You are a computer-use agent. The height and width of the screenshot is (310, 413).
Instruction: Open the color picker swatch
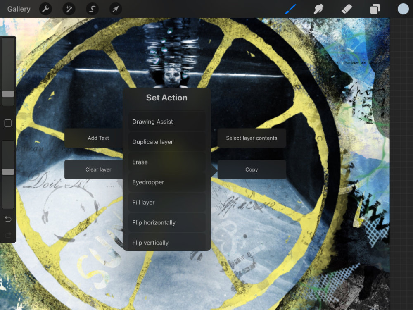coord(403,9)
